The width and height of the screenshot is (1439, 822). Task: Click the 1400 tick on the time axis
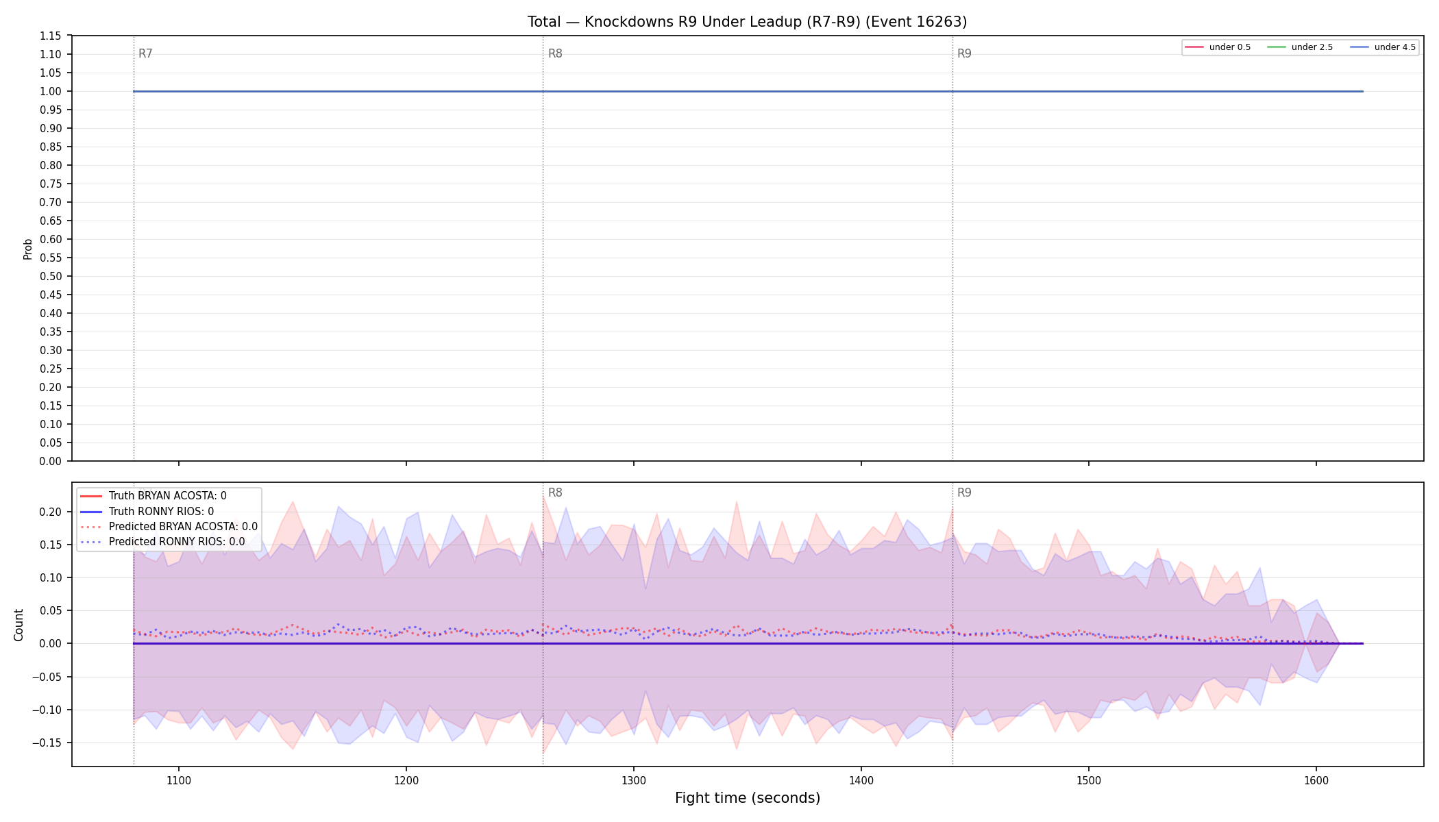coord(861,780)
